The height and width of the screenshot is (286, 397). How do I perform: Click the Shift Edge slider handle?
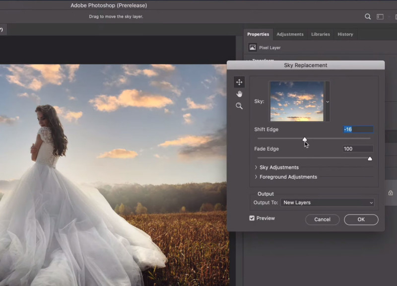pyautogui.click(x=305, y=140)
